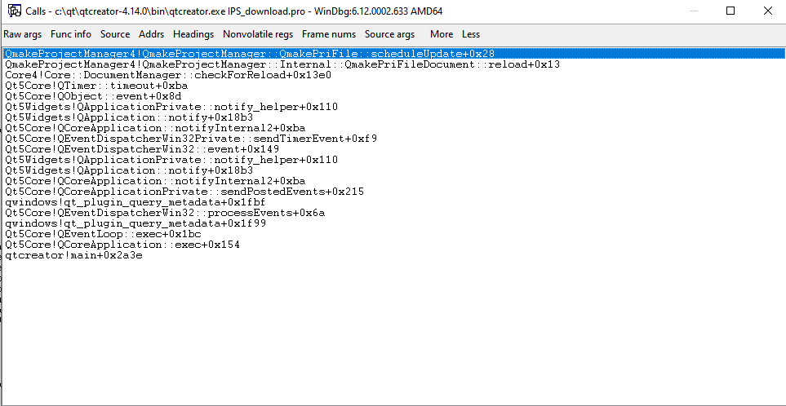Click Less to show fewer frames
This screenshot has height=406, width=786.
(x=471, y=34)
